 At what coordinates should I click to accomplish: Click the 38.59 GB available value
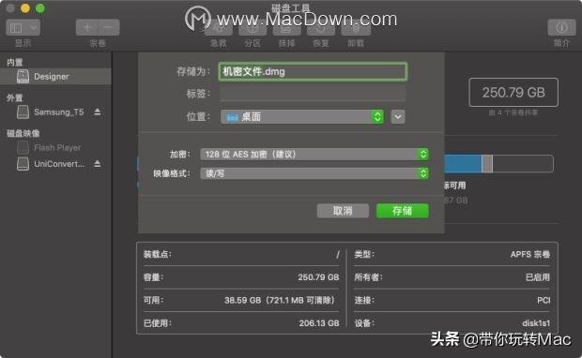pyautogui.click(x=280, y=300)
